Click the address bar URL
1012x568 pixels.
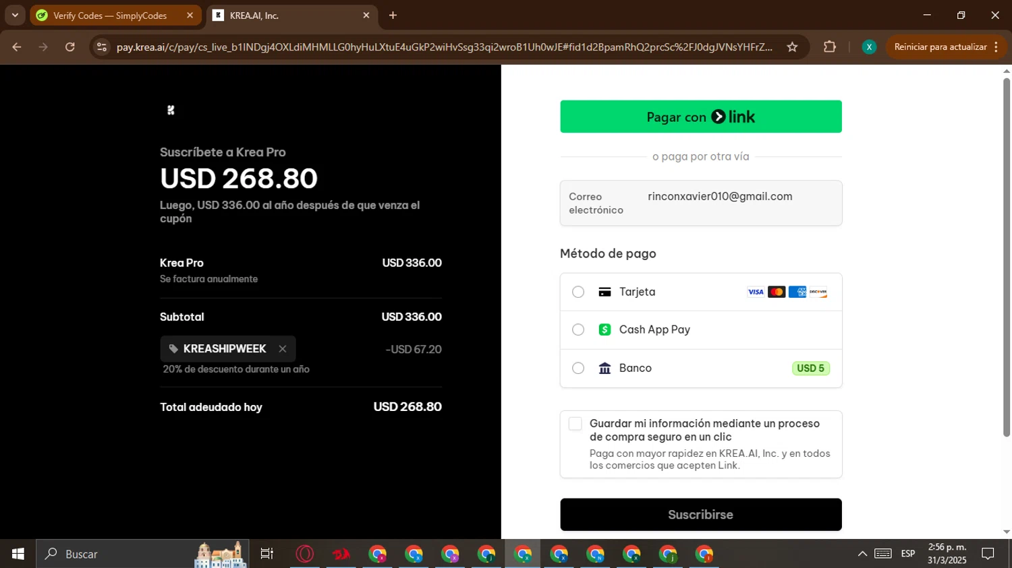click(444, 46)
